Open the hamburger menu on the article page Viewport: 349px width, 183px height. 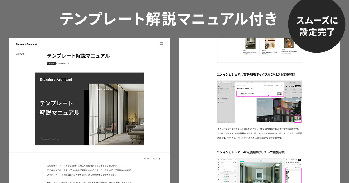coord(161,44)
